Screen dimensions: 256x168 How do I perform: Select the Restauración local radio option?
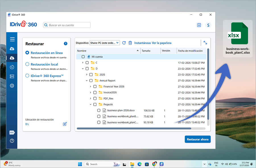(x=28, y=64)
